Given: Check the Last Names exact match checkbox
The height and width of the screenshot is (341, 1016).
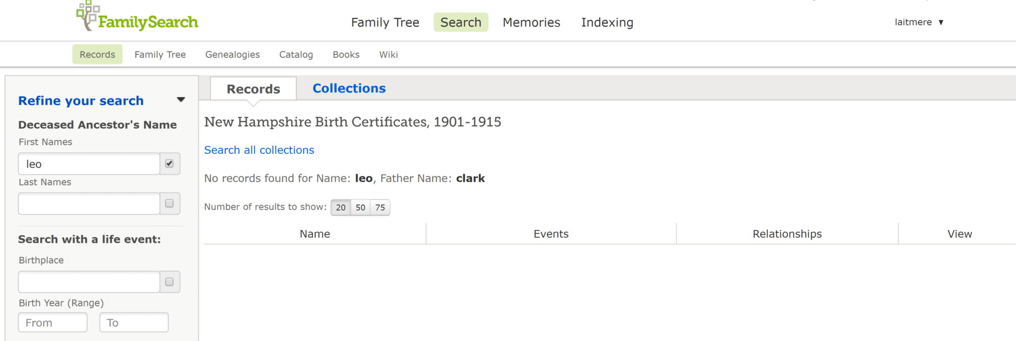Looking at the screenshot, I should coord(170,203).
